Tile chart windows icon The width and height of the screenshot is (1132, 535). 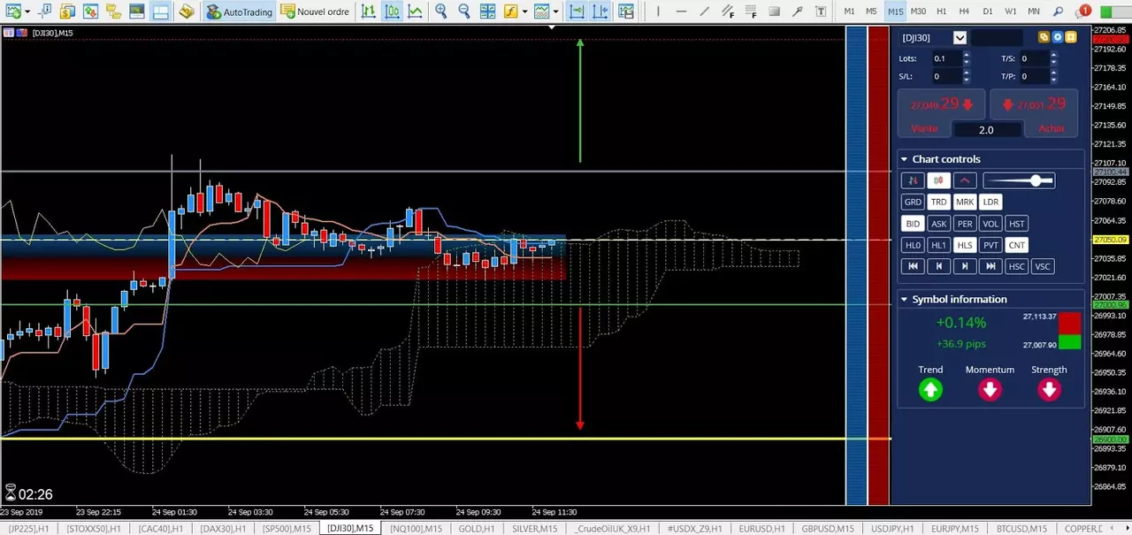click(487, 11)
